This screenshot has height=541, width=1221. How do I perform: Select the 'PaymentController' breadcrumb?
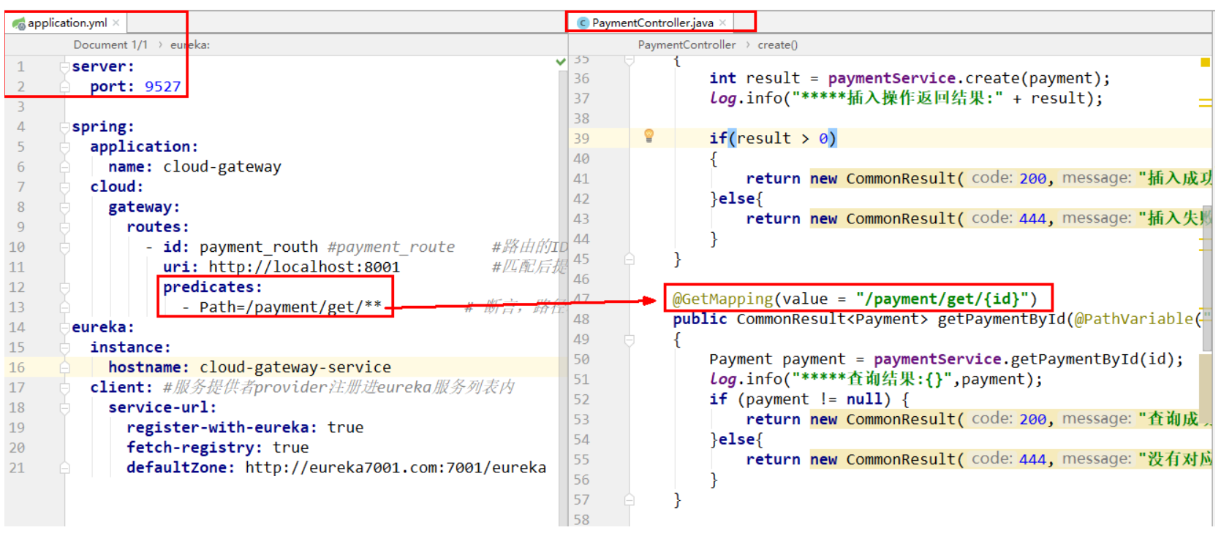(x=687, y=45)
